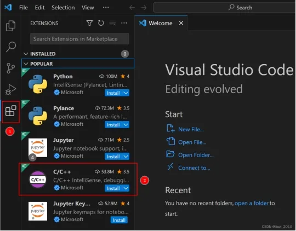Screen dimensions: 296x231
Task: Switch to the Welcome tab
Action: [160, 23]
